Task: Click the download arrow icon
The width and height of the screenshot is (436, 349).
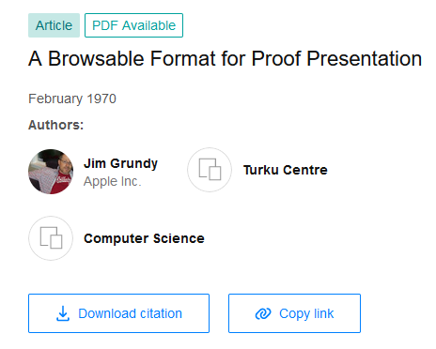Action: (x=63, y=313)
